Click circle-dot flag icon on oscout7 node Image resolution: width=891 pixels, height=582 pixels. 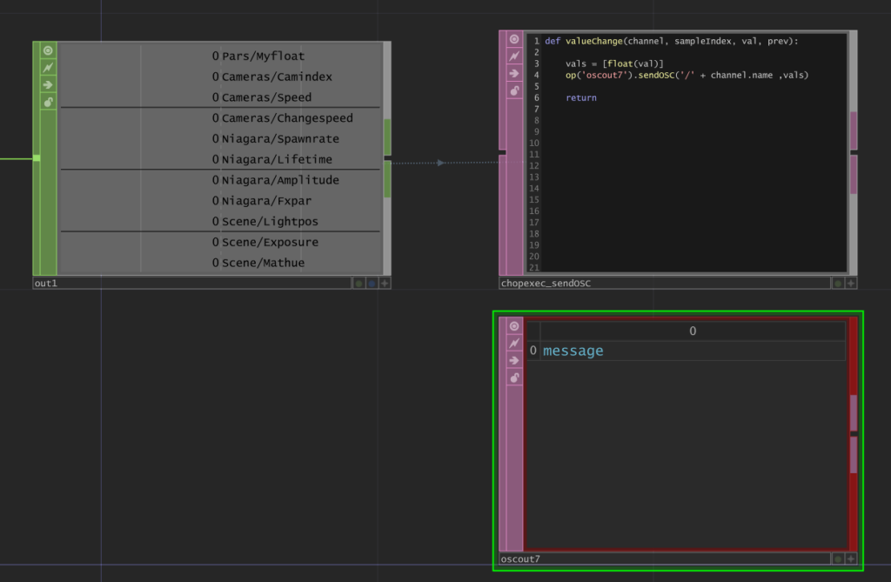[514, 325]
